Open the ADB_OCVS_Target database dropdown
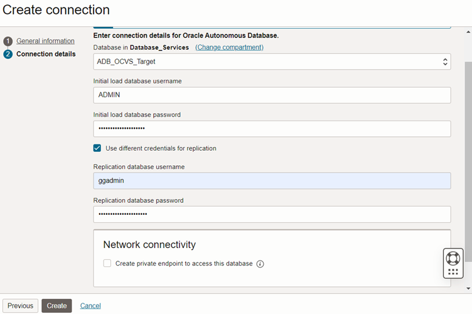Screen dimensions: 472x314 [272, 62]
